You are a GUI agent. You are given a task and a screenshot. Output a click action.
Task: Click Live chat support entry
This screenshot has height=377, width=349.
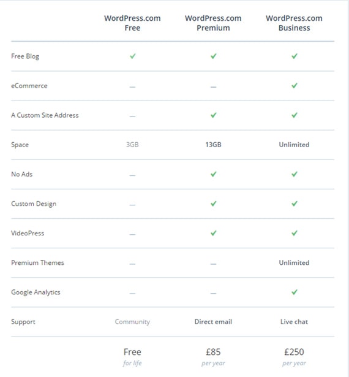pos(295,322)
